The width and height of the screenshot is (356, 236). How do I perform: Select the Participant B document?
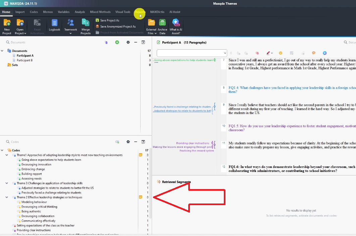point(24,60)
